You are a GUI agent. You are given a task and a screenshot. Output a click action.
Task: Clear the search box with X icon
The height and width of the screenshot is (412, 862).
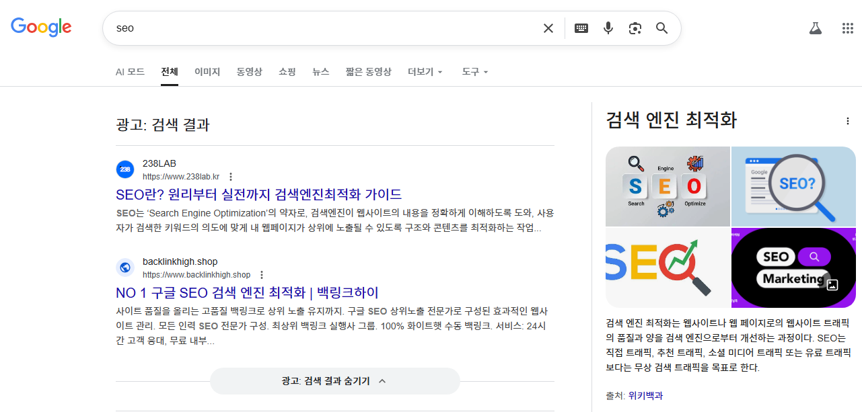point(548,28)
